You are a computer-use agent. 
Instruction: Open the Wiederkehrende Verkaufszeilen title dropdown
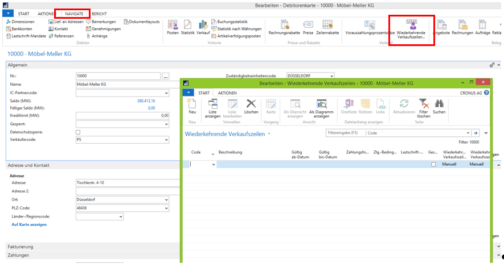pyautogui.click(x=269, y=134)
